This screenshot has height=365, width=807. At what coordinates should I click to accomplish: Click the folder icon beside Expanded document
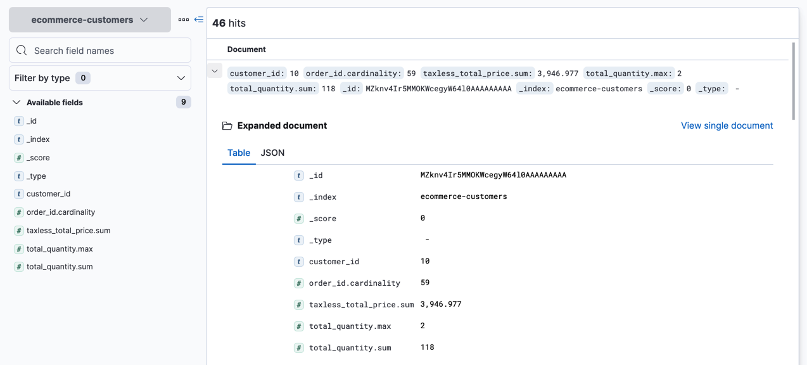[226, 125]
